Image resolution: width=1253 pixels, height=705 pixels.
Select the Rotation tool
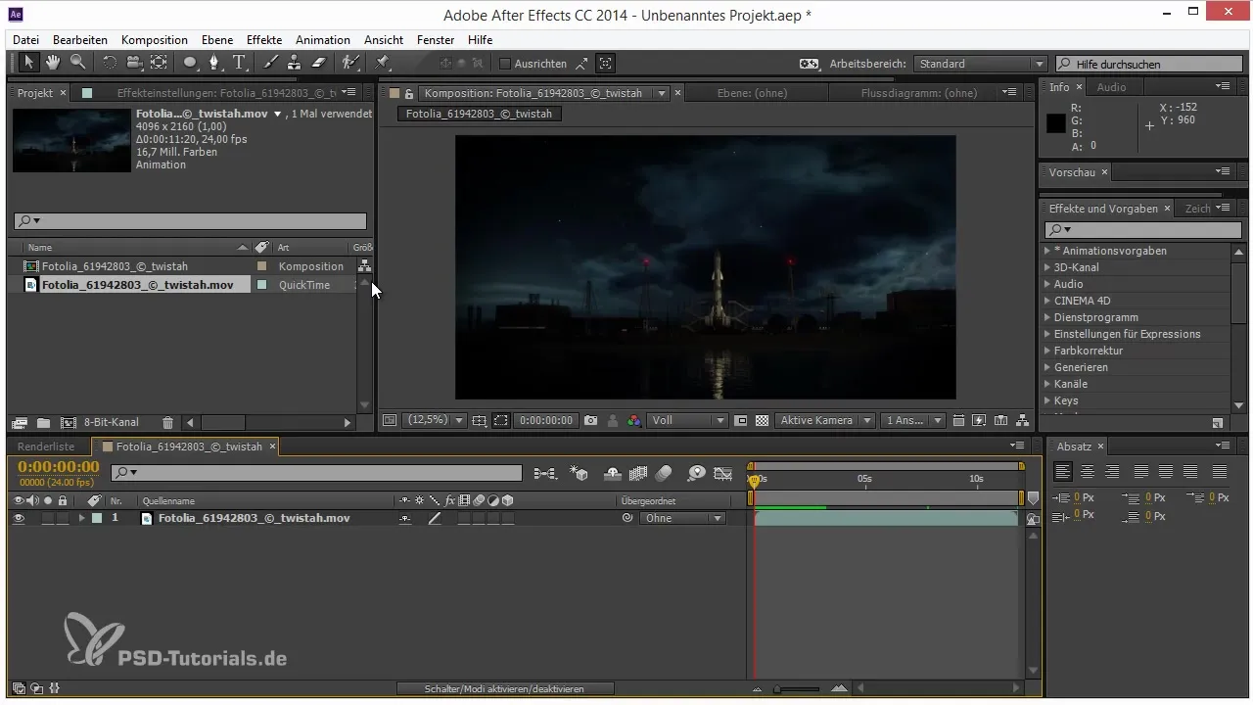(109, 63)
